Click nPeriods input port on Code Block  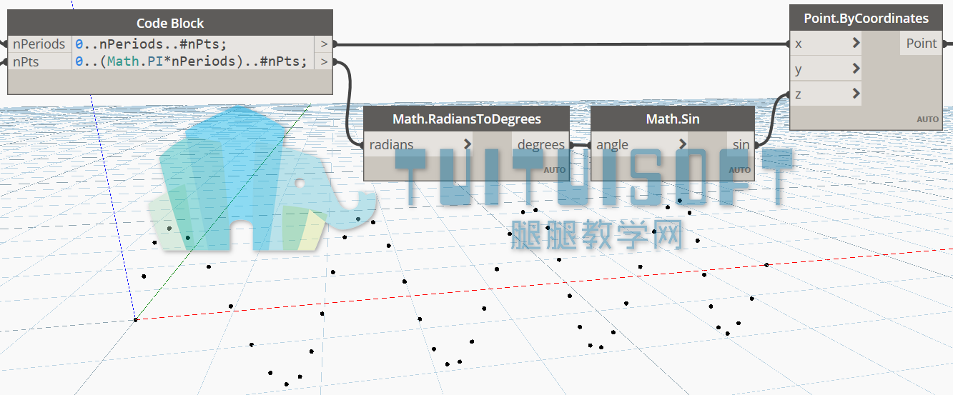(x=40, y=44)
